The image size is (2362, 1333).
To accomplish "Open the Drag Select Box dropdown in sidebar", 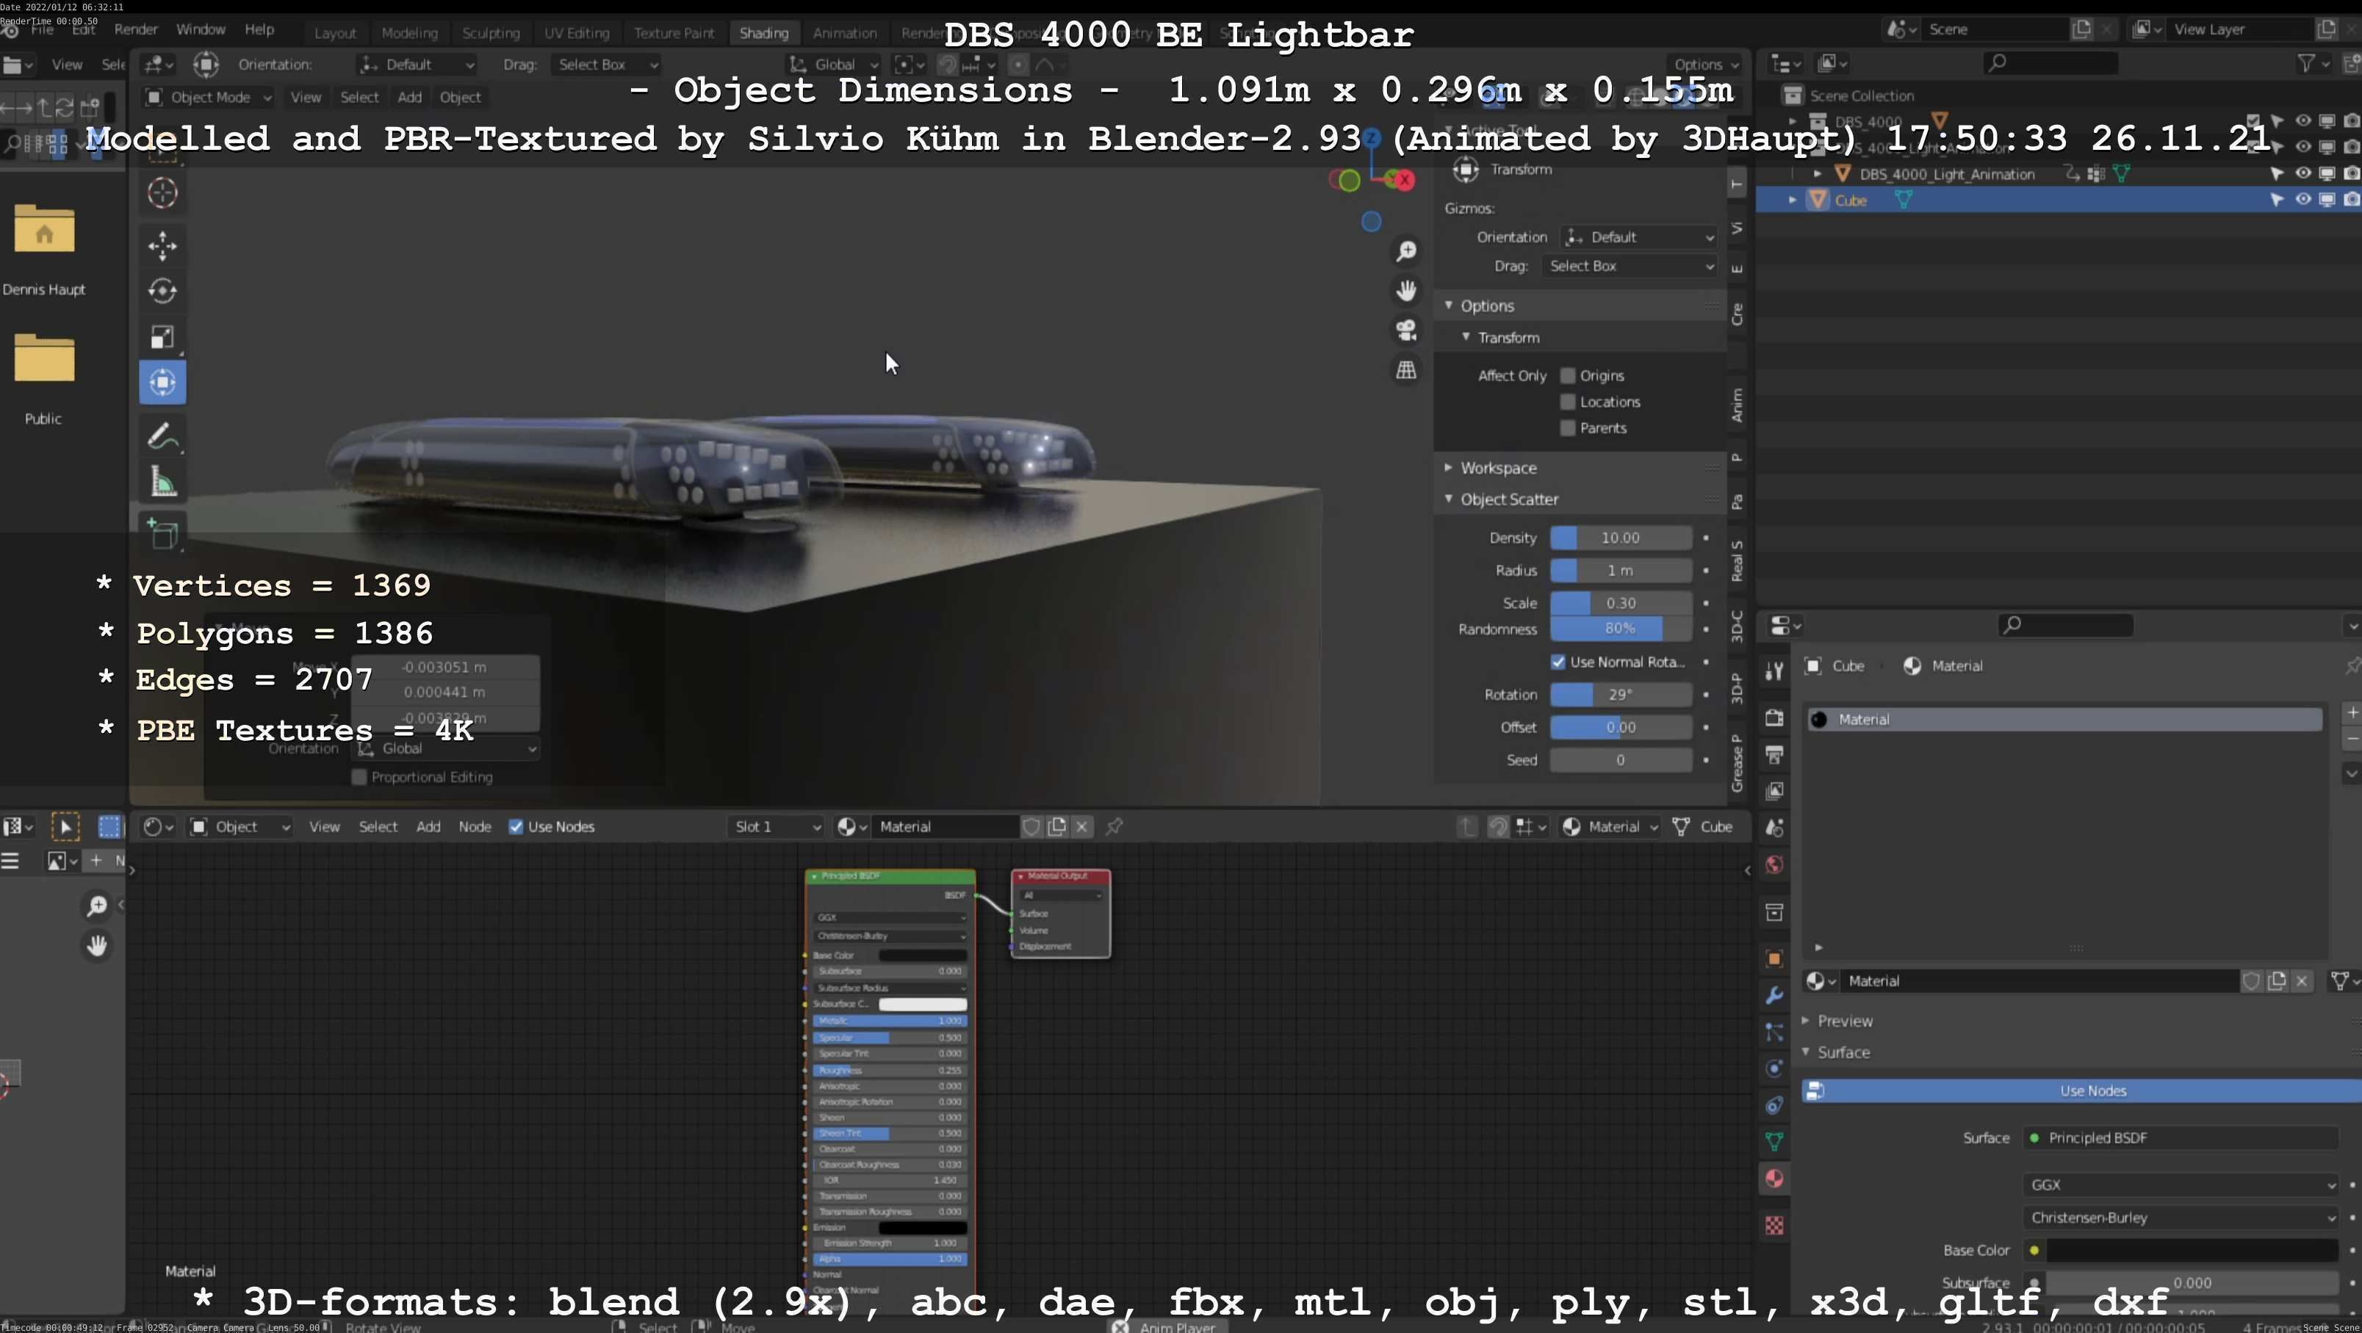I will pyautogui.click(x=1630, y=266).
